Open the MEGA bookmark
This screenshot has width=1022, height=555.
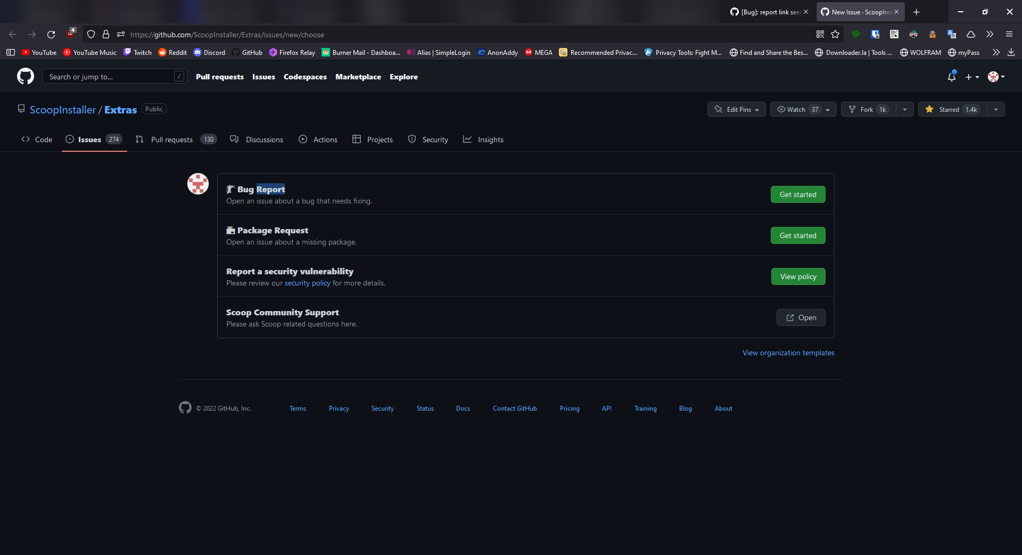(538, 52)
